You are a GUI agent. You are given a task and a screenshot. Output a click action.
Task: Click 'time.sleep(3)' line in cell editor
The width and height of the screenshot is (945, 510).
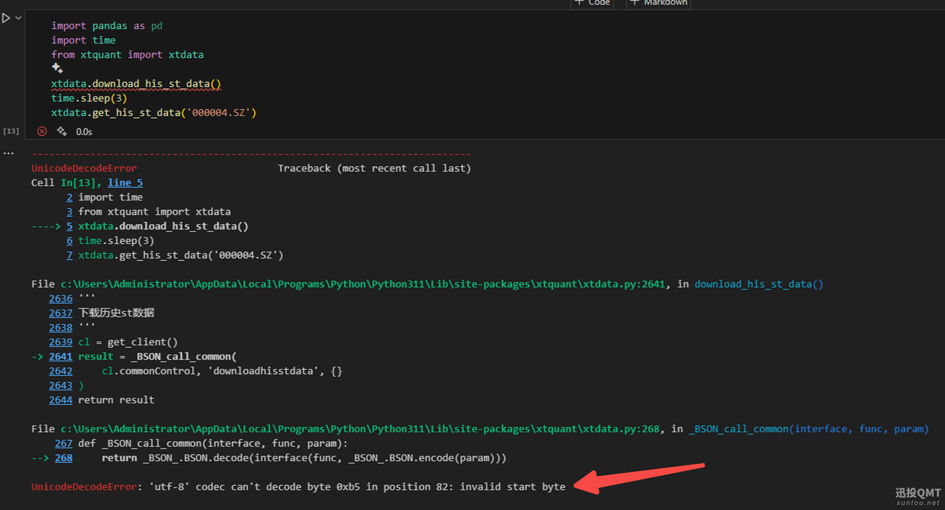[x=89, y=98]
